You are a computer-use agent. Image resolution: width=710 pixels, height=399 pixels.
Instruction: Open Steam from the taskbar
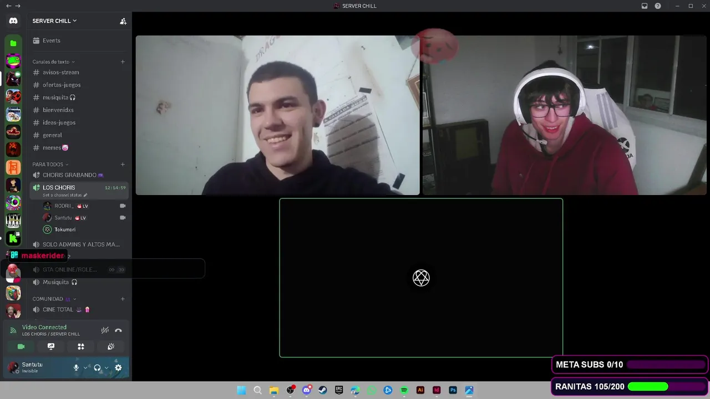pyautogui.click(x=323, y=390)
